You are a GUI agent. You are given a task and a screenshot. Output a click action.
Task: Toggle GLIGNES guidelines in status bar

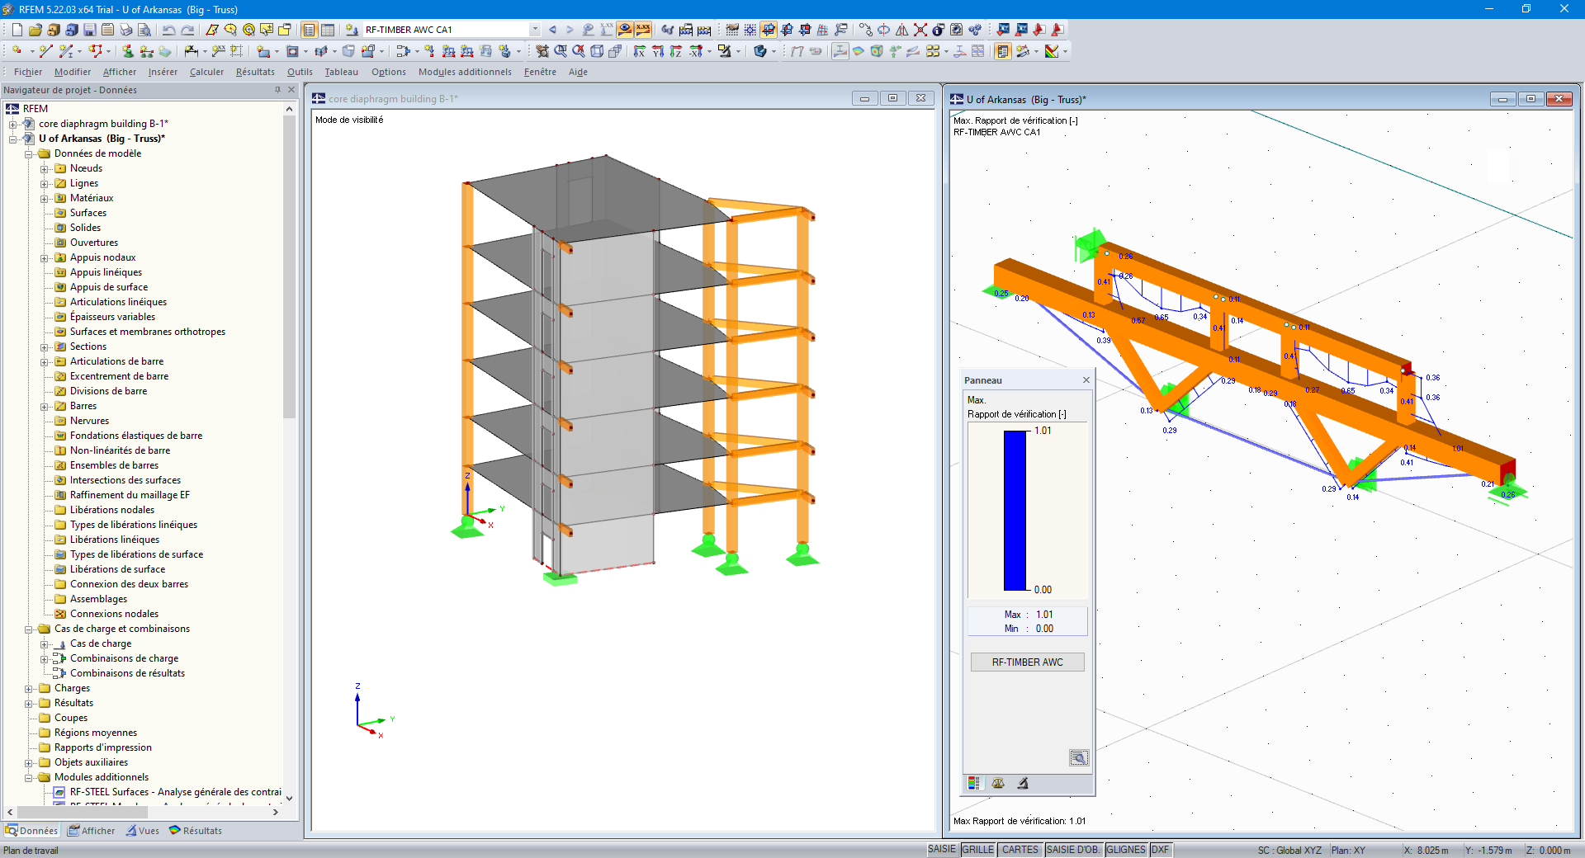pyautogui.click(x=1126, y=850)
